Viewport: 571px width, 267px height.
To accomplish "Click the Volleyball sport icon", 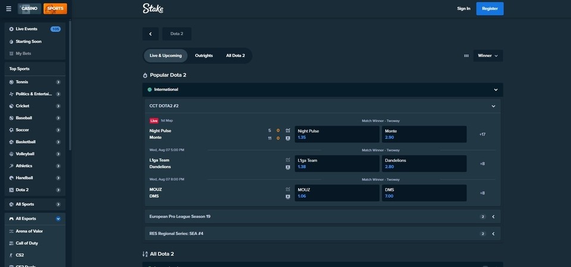I will click(x=11, y=154).
